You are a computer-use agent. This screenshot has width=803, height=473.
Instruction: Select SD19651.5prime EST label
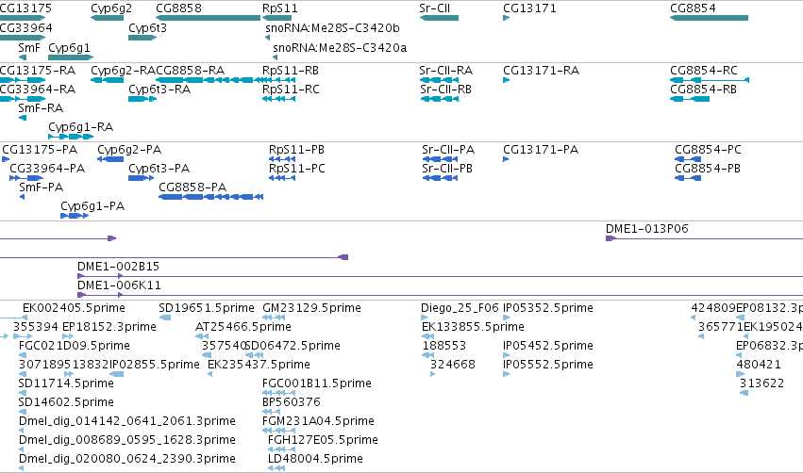[207, 308]
